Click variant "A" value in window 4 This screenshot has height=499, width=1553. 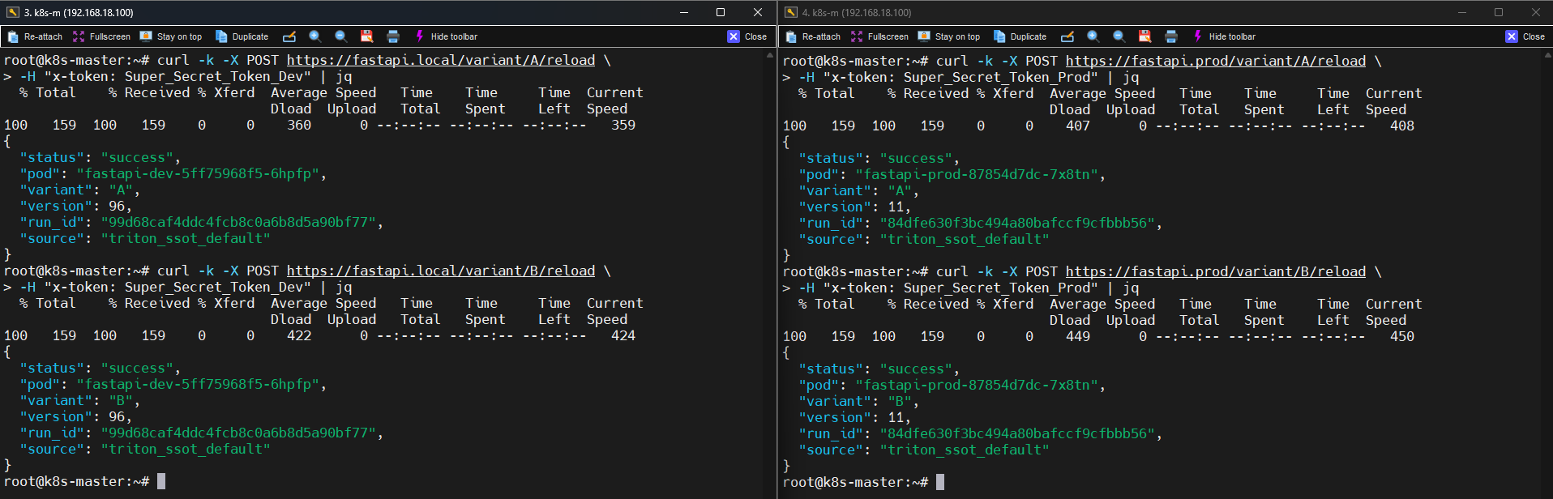coord(900,191)
